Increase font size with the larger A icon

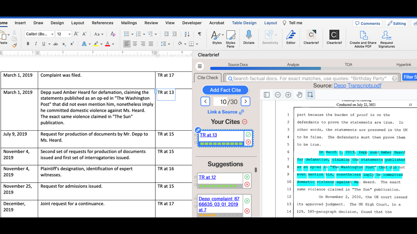76,34
